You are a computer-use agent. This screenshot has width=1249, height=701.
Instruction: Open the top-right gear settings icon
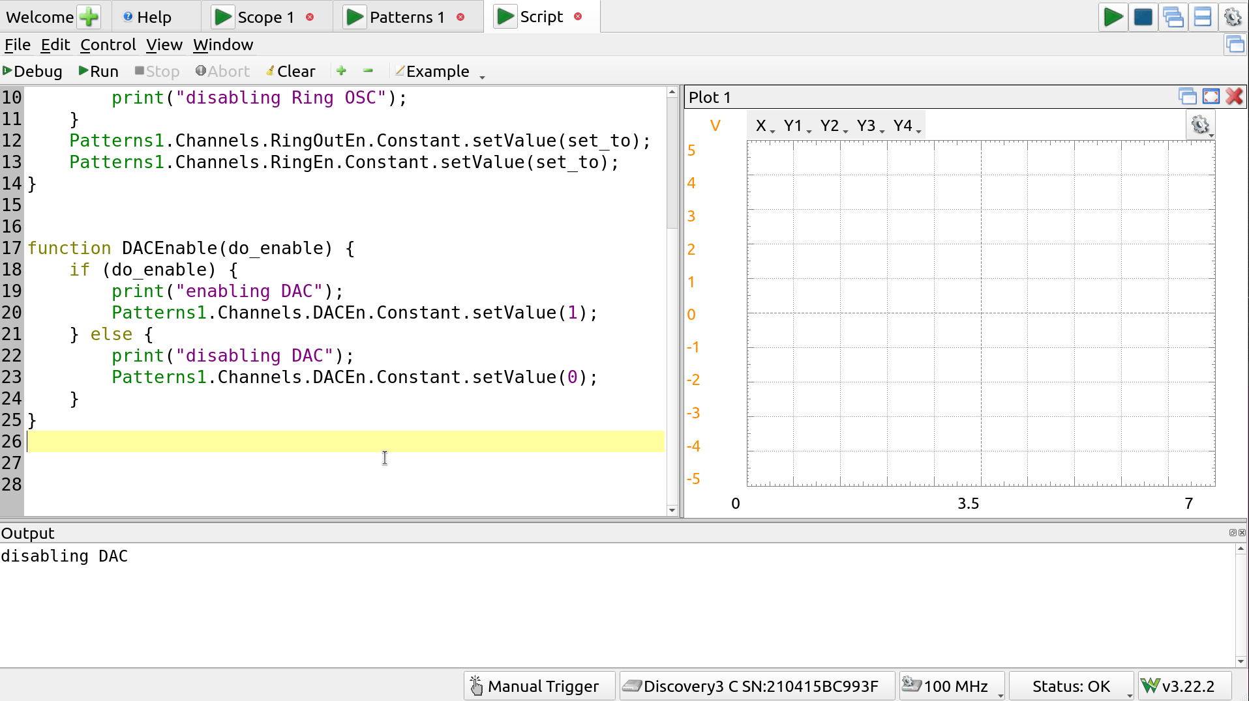point(1233,17)
